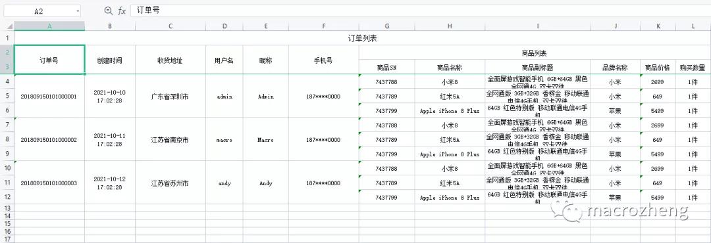Viewport: 711px width, 243px height.
Task: Click the lowercase admin username cell
Action: pos(224,96)
